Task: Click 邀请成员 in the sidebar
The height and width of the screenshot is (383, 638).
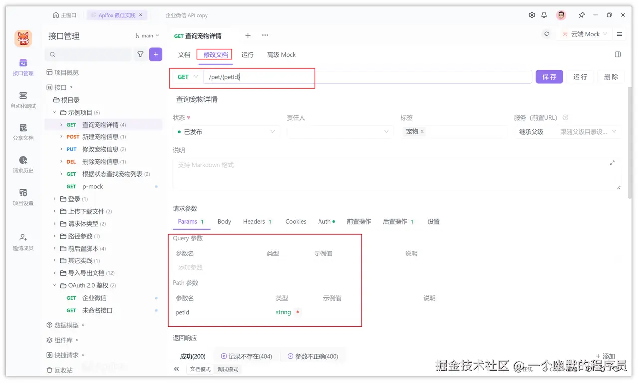Action: [23, 242]
